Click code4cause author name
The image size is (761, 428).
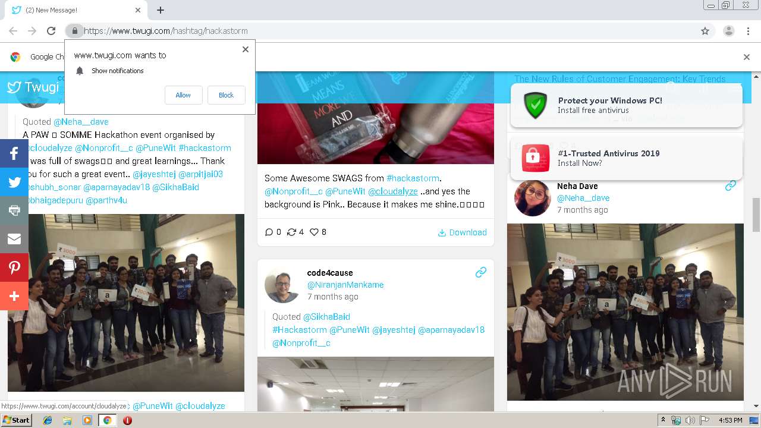330,273
